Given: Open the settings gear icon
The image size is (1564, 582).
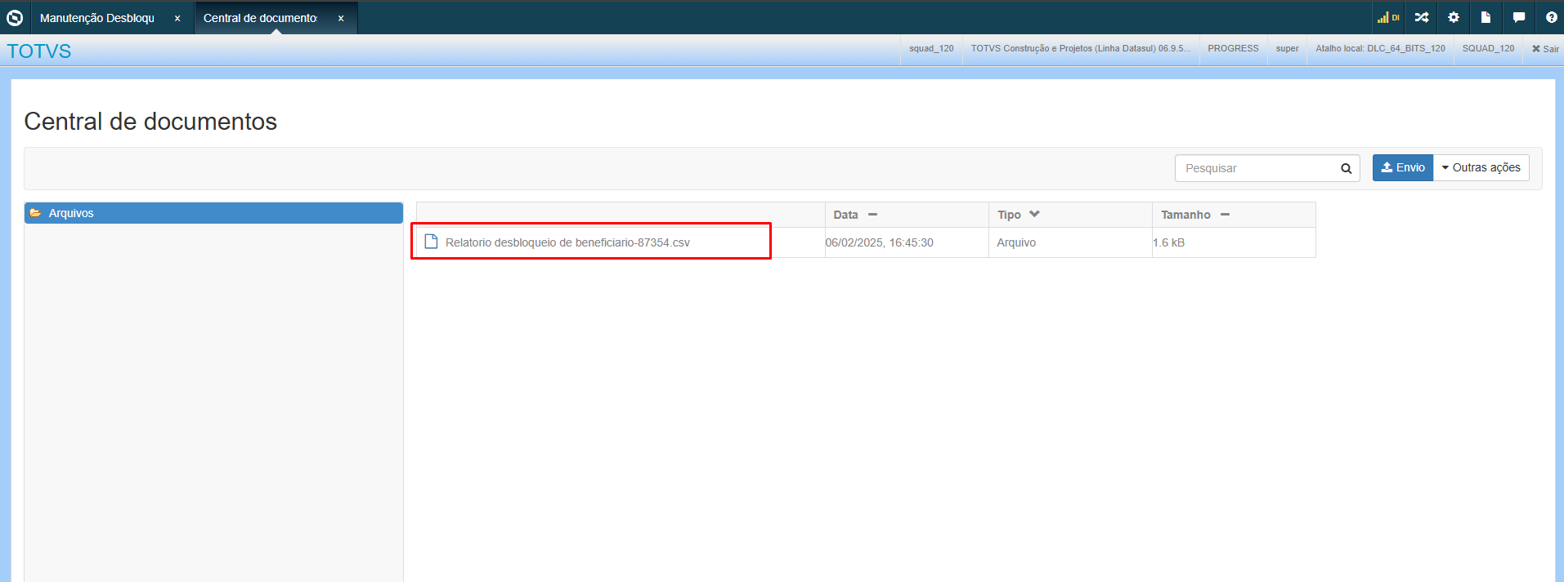Looking at the screenshot, I should pos(1454,17).
